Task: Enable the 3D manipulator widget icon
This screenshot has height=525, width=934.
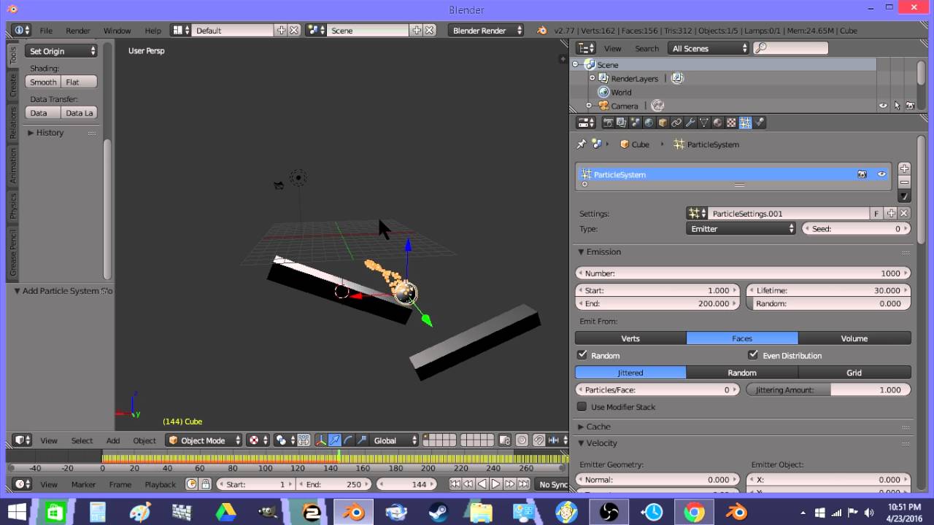Action: point(320,440)
